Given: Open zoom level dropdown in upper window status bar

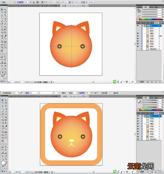Looking at the screenshot, I should tap(14, 82).
